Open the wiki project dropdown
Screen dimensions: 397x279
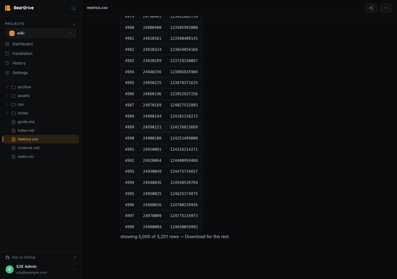coord(41,33)
